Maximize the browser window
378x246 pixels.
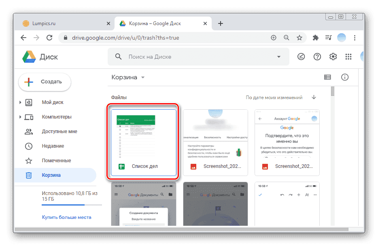point(341,17)
